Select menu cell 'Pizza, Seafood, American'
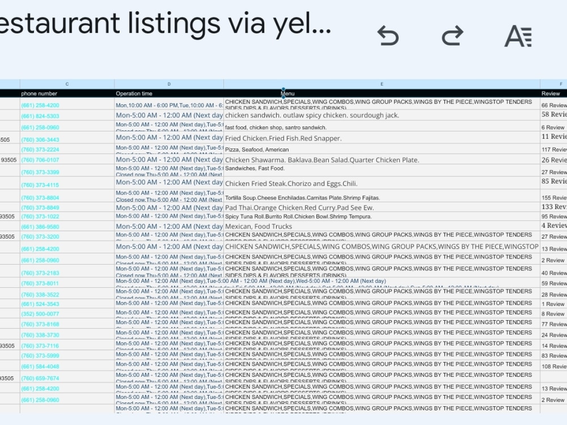Screen dimensions: 567x425 (x=382, y=149)
